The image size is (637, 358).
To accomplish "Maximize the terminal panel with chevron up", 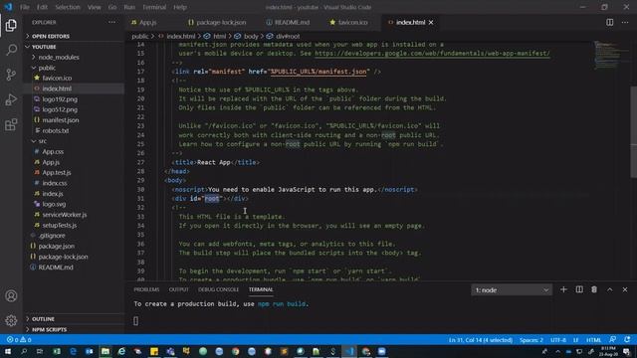I will tap(610, 289).
